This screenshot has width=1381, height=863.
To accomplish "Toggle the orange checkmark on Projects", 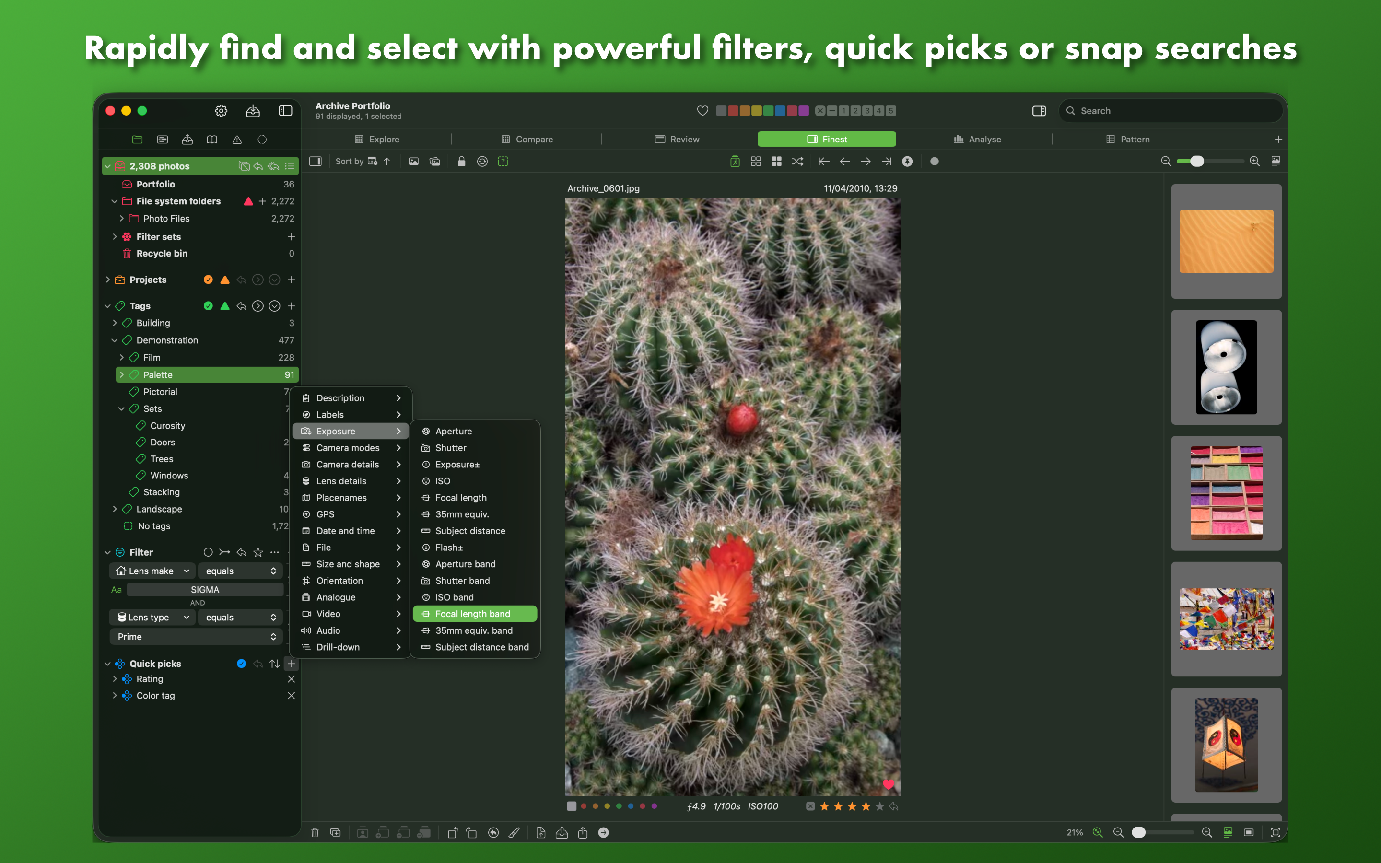I will [x=208, y=280].
